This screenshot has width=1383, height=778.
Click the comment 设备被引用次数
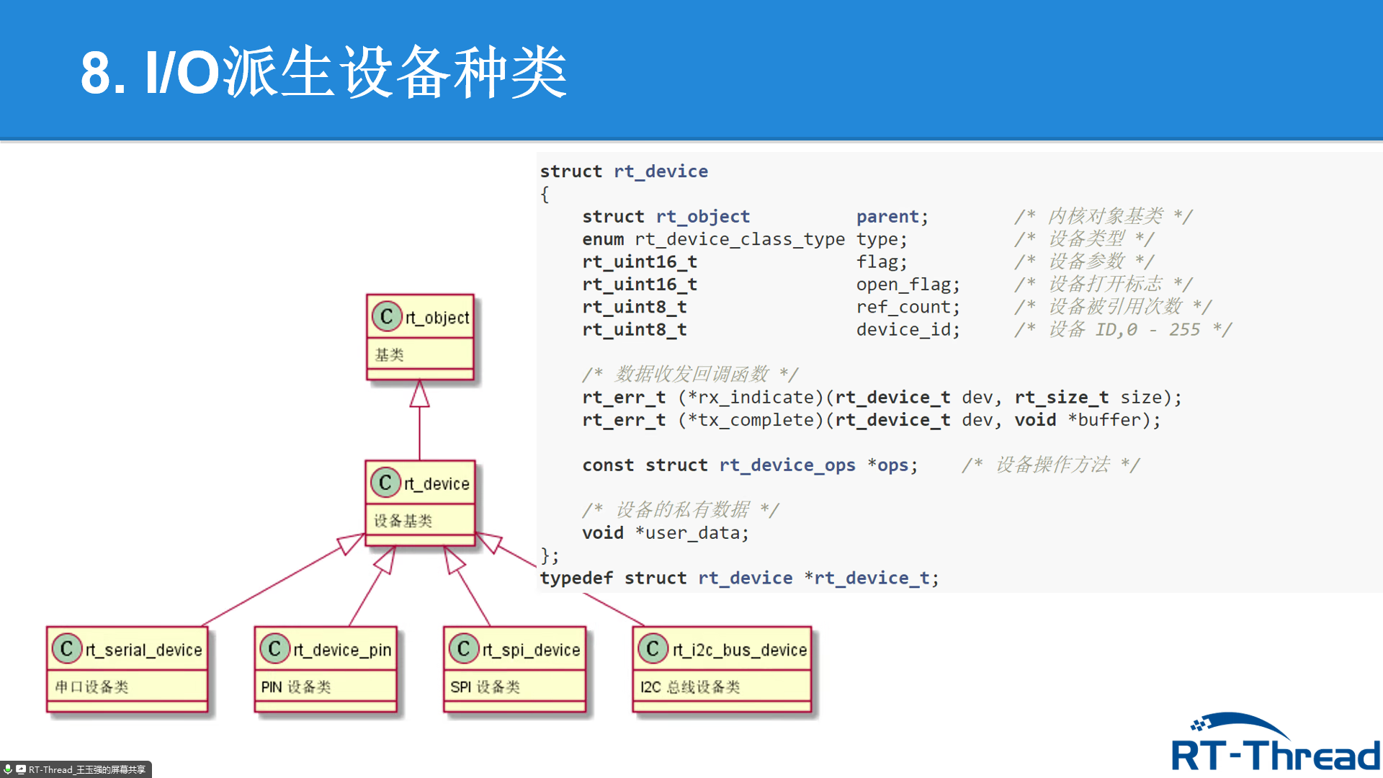[1114, 307]
